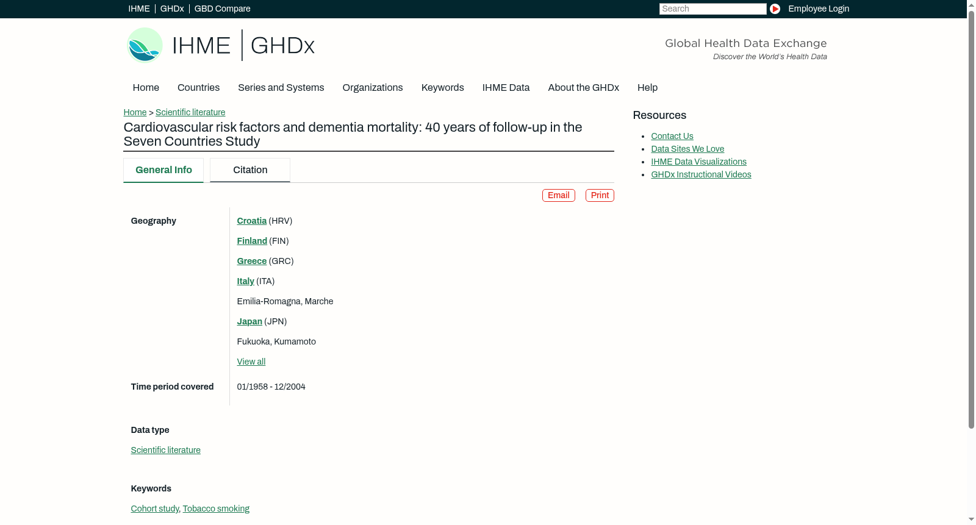Screen dimensions: 976x525
Task: Open the Keywords menu
Action: point(443,88)
